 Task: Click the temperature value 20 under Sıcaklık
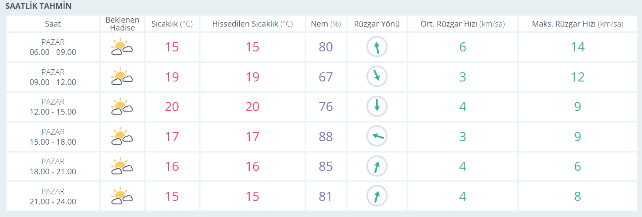(x=172, y=107)
